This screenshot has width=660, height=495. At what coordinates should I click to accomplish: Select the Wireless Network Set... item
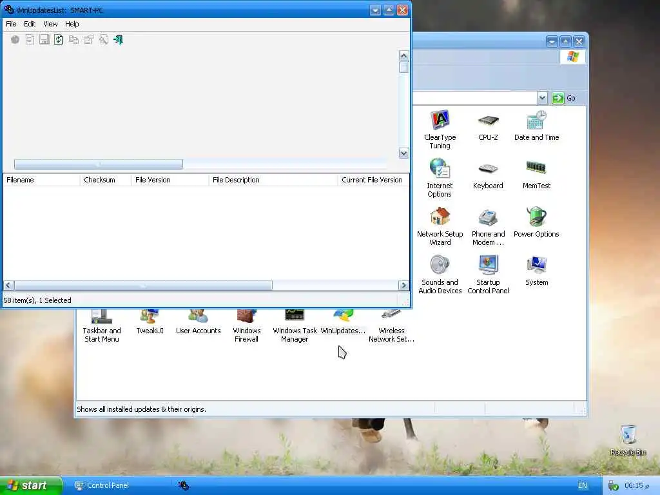pos(391,327)
